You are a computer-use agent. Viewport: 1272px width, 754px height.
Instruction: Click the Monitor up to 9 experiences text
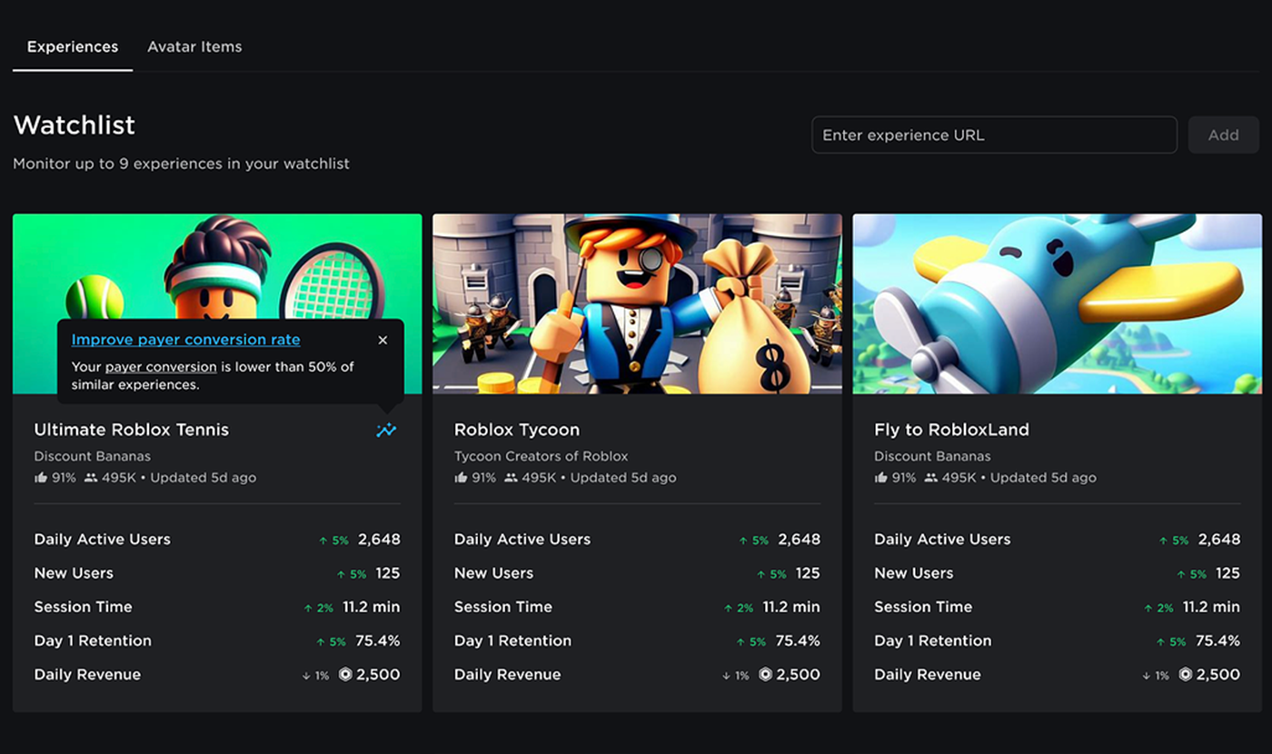[181, 164]
